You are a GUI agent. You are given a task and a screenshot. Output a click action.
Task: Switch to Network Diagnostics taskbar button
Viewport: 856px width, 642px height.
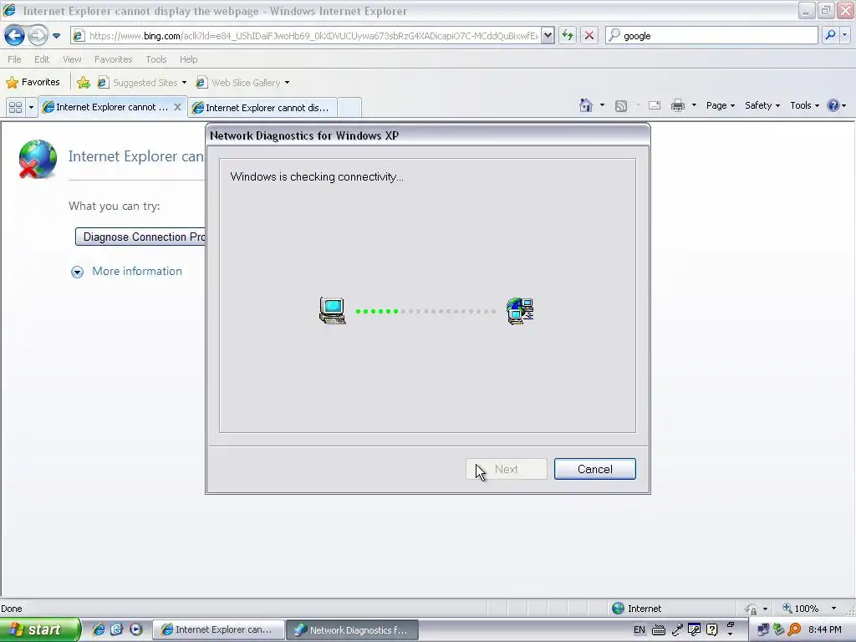[x=352, y=630]
